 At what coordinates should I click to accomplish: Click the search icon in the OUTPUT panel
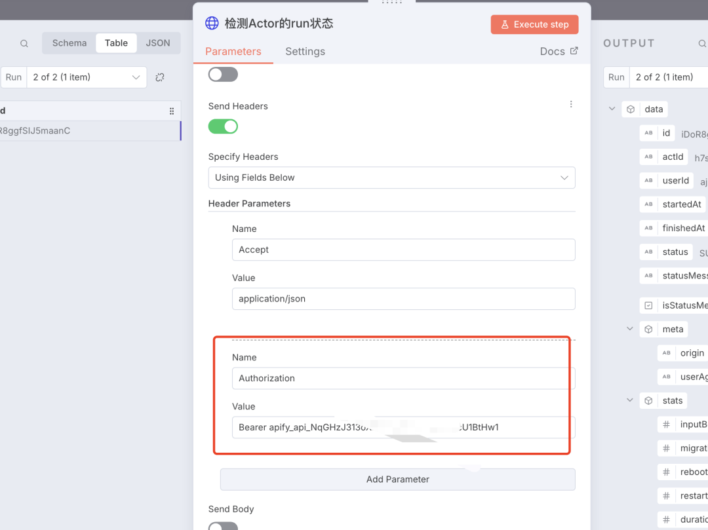coord(703,43)
